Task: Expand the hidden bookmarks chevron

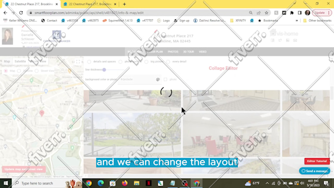Action: 297,21
